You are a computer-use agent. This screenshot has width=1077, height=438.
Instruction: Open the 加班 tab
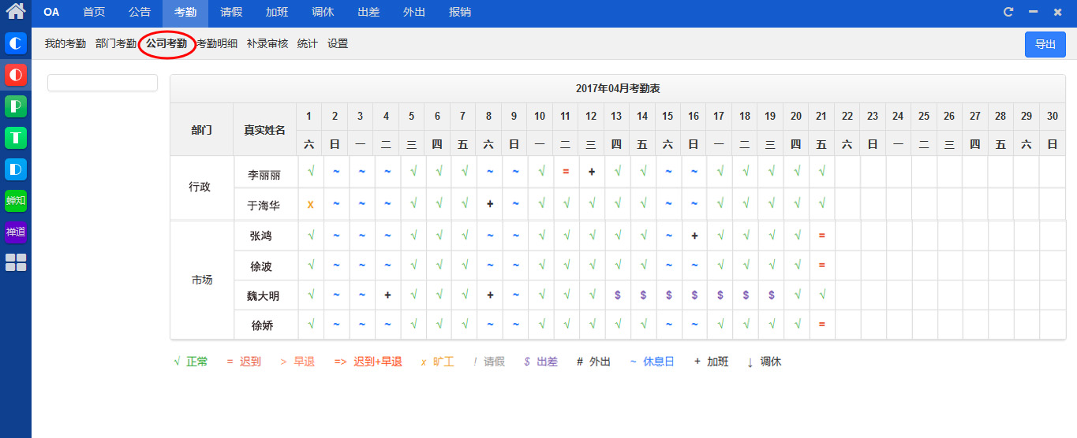tap(277, 13)
